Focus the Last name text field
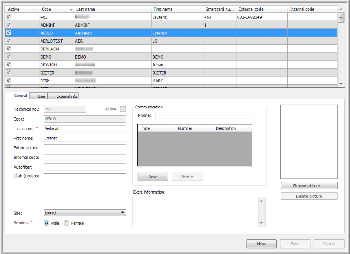Viewport: 350px width, 254px height. pyautogui.click(x=85, y=128)
